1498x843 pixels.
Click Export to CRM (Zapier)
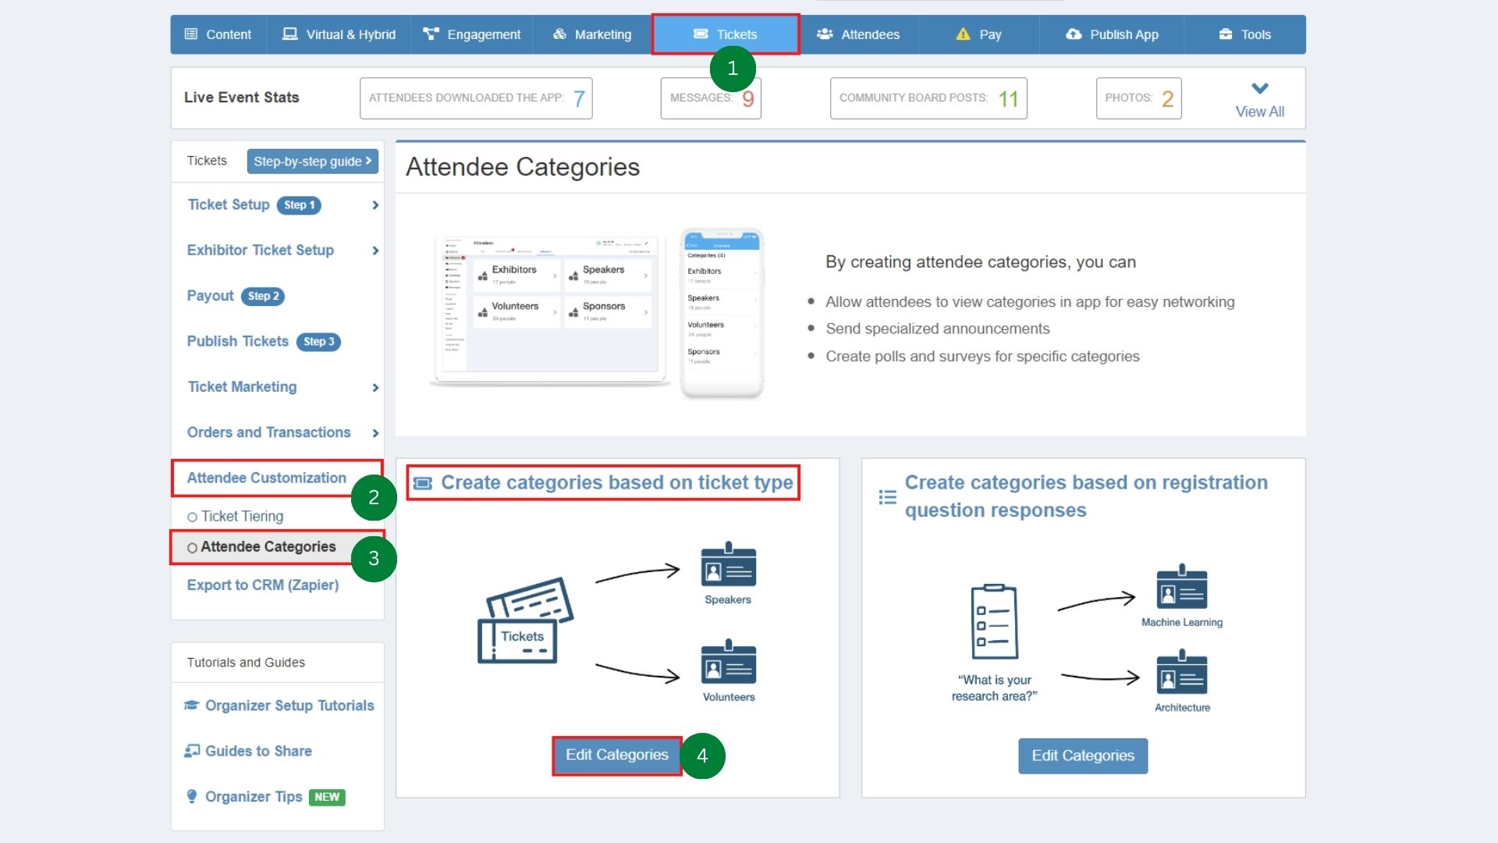coord(262,585)
